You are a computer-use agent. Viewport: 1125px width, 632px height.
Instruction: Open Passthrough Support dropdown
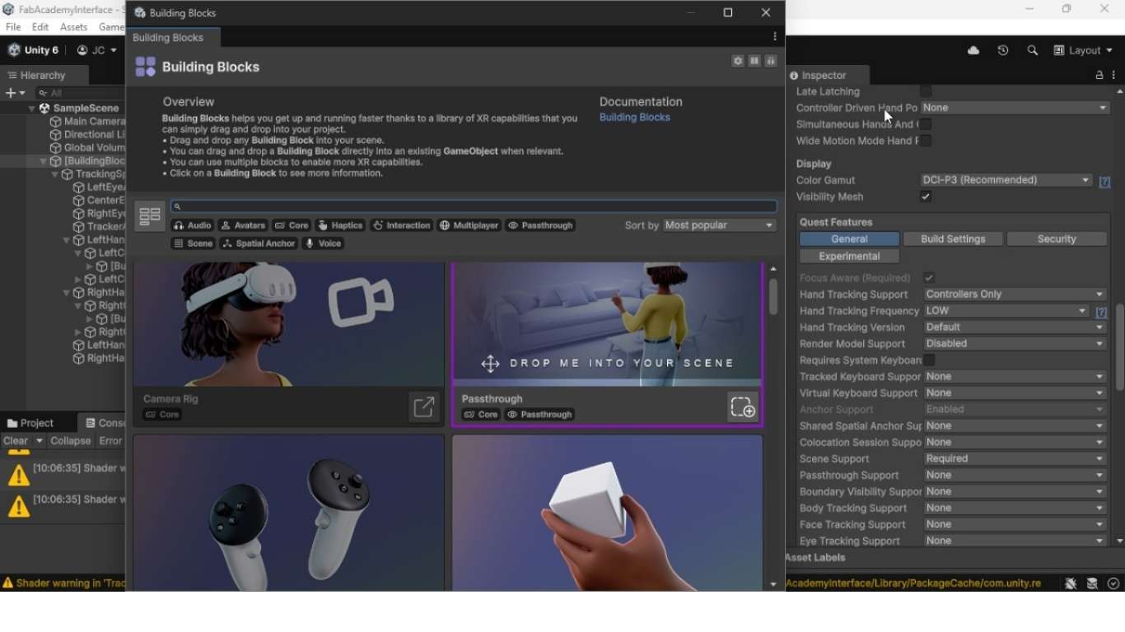click(1015, 475)
